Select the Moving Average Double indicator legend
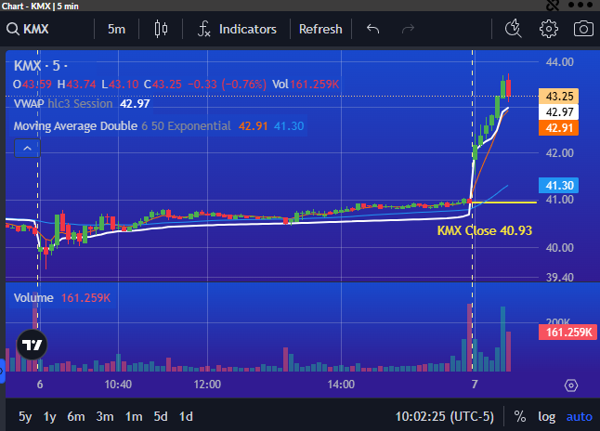The image size is (600, 431). coord(159,126)
